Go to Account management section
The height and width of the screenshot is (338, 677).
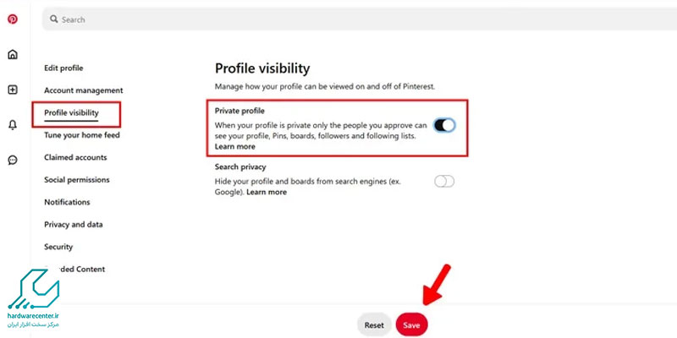pos(83,90)
